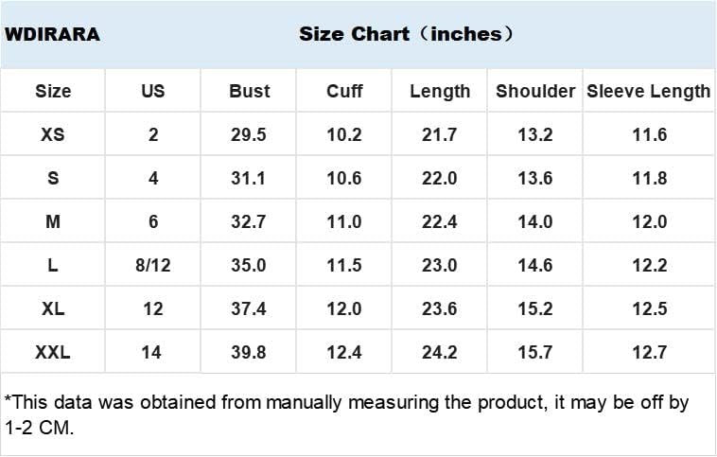
Task: Select the Cuff column header
Action: [344, 91]
